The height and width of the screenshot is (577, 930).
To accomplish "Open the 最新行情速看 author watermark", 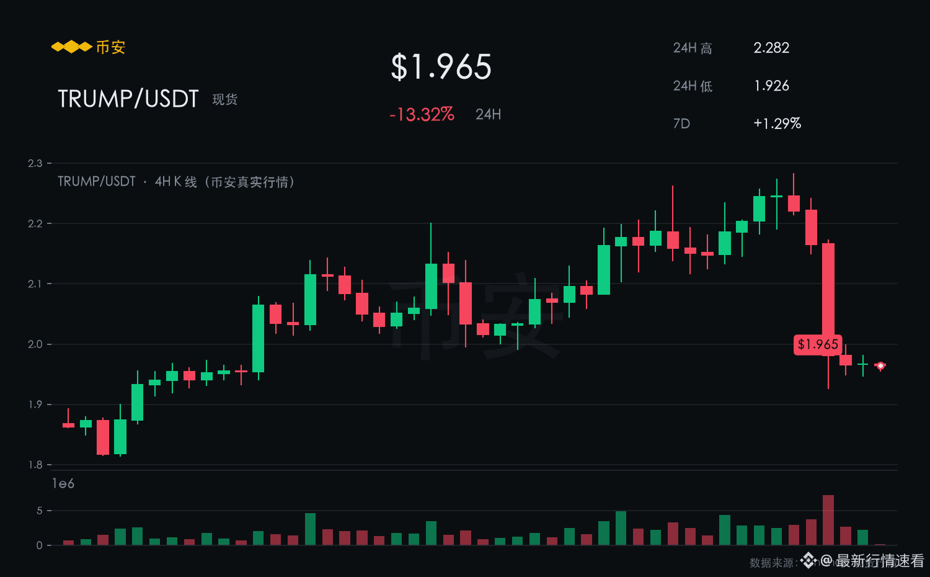I will [872, 561].
